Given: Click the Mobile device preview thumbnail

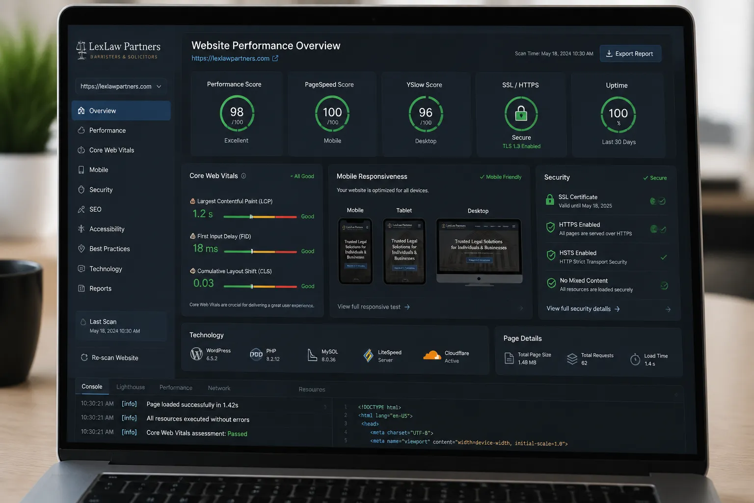Looking at the screenshot, I should click(x=355, y=251).
